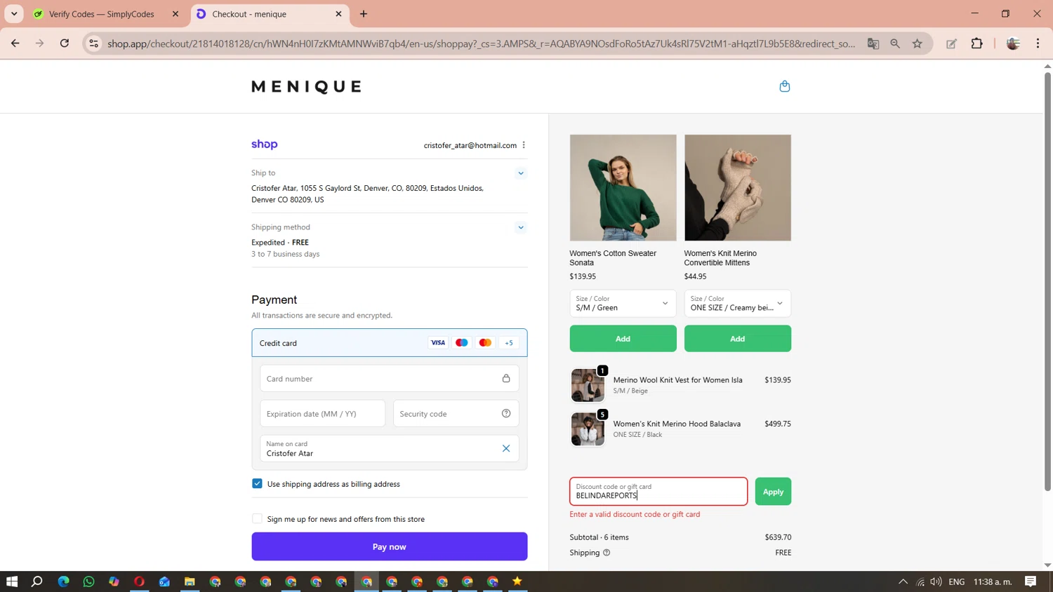
Task: Bookmark this page with star icon
Action: (x=917, y=43)
